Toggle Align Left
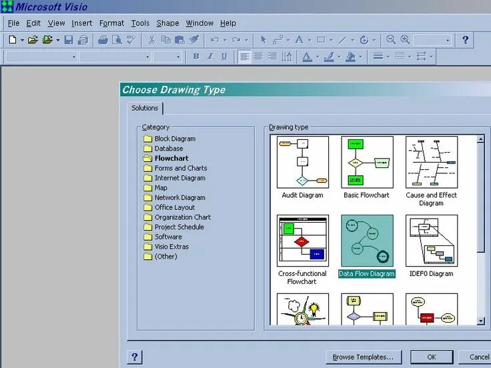 point(245,57)
